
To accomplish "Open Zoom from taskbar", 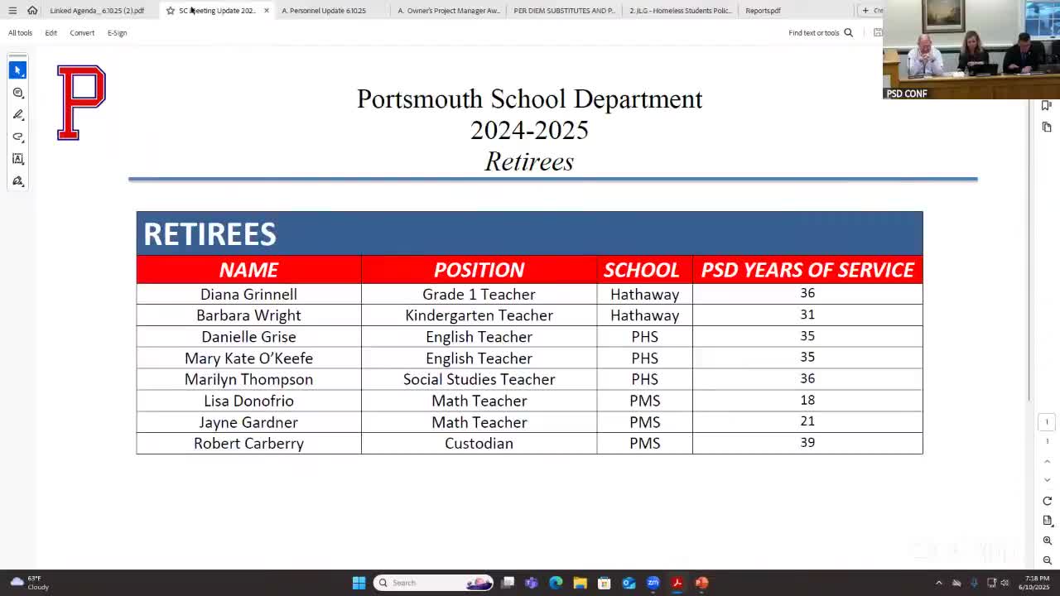I will click(653, 583).
